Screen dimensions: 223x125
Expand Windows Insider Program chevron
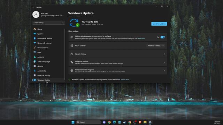tap(164, 70)
